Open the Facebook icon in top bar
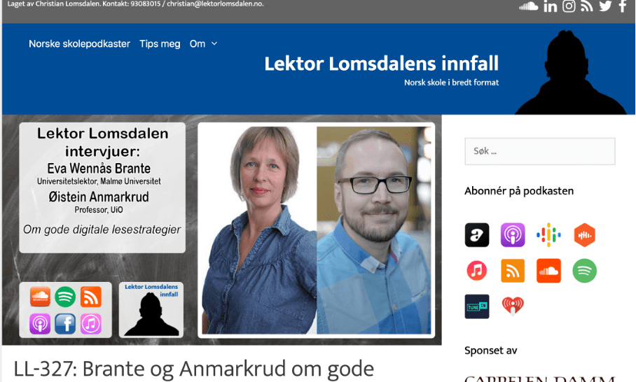 pyautogui.click(x=623, y=6)
